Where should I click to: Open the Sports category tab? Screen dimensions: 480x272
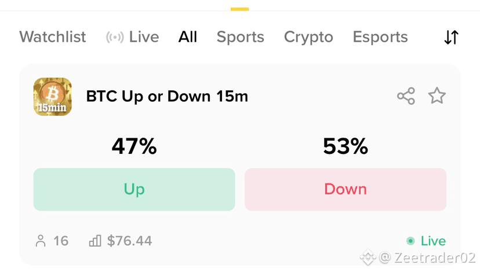click(241, 37)
